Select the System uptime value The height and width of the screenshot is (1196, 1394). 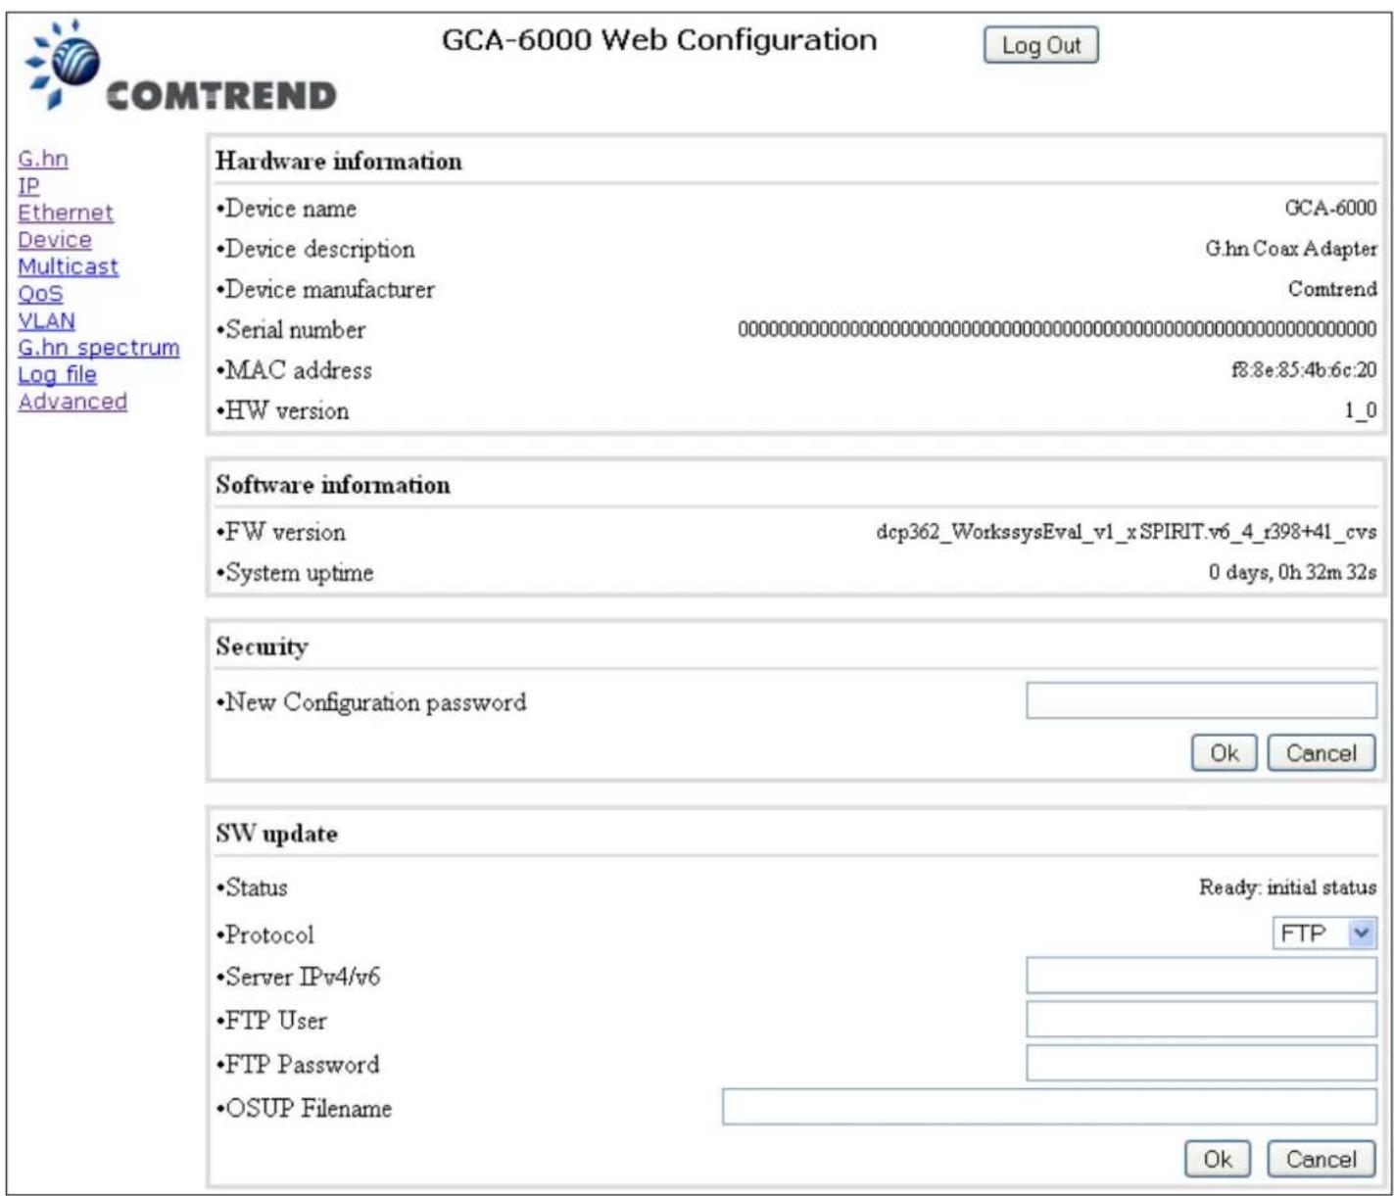click(x=1292, y=572)
